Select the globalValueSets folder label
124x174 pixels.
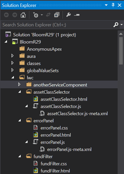click(x=43, y=71)
